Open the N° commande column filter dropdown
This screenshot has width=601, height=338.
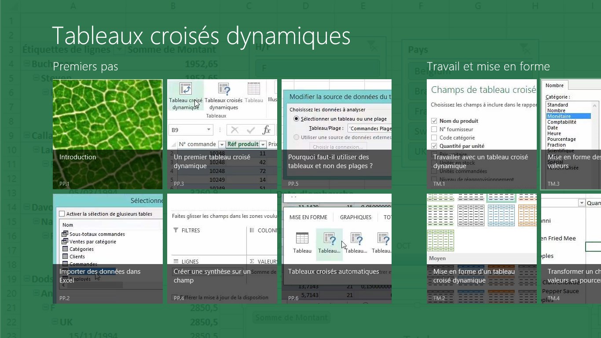(x=222, y=144)
